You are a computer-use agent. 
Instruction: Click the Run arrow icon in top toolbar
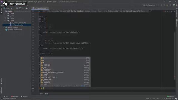pyautogui.click(x=159, y=5)
